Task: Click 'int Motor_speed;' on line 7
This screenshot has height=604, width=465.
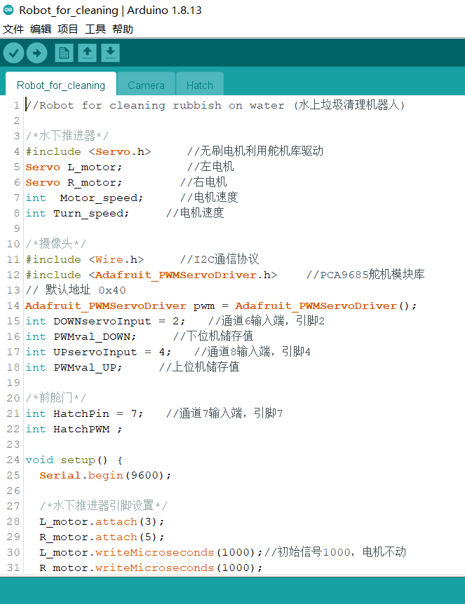Action: click(x=84, y=198)
